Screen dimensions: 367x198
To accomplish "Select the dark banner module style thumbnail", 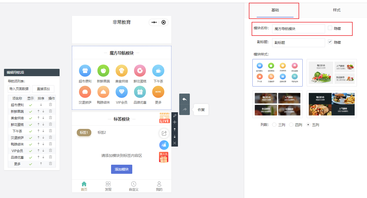I will click(x=277, y=104).
